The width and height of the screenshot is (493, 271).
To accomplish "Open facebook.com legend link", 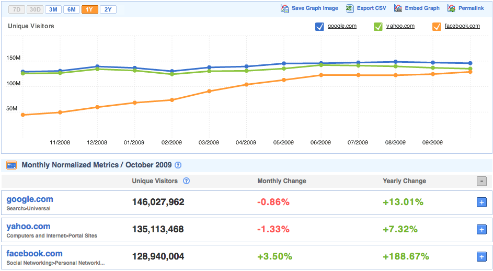I will (462, 26).
